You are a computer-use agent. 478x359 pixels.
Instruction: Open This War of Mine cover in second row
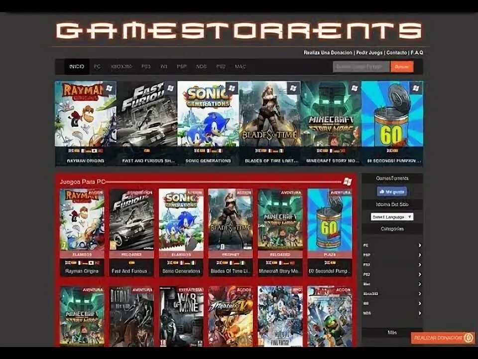click(181, 316)
